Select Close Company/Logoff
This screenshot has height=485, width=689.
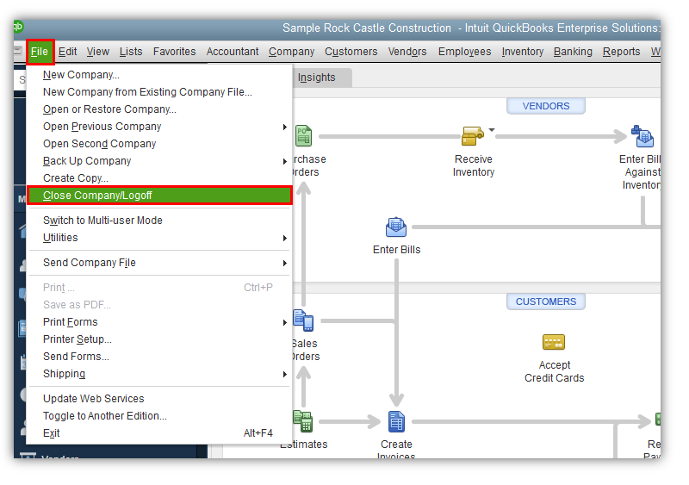point(159,196)
